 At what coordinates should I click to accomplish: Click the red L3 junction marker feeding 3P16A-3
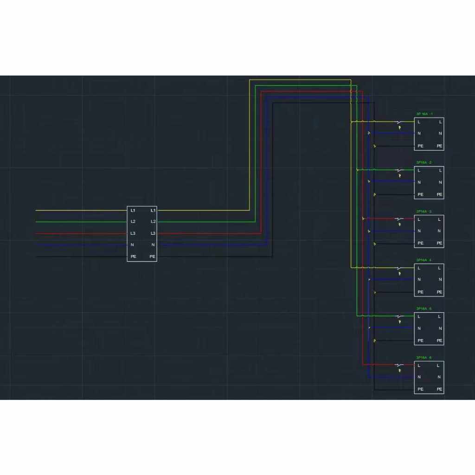pos(363,219)
